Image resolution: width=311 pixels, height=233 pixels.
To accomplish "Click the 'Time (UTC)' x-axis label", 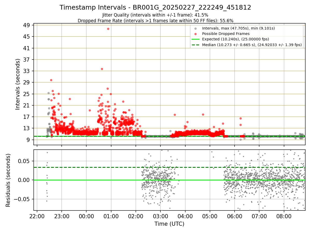I will (169, 224).
